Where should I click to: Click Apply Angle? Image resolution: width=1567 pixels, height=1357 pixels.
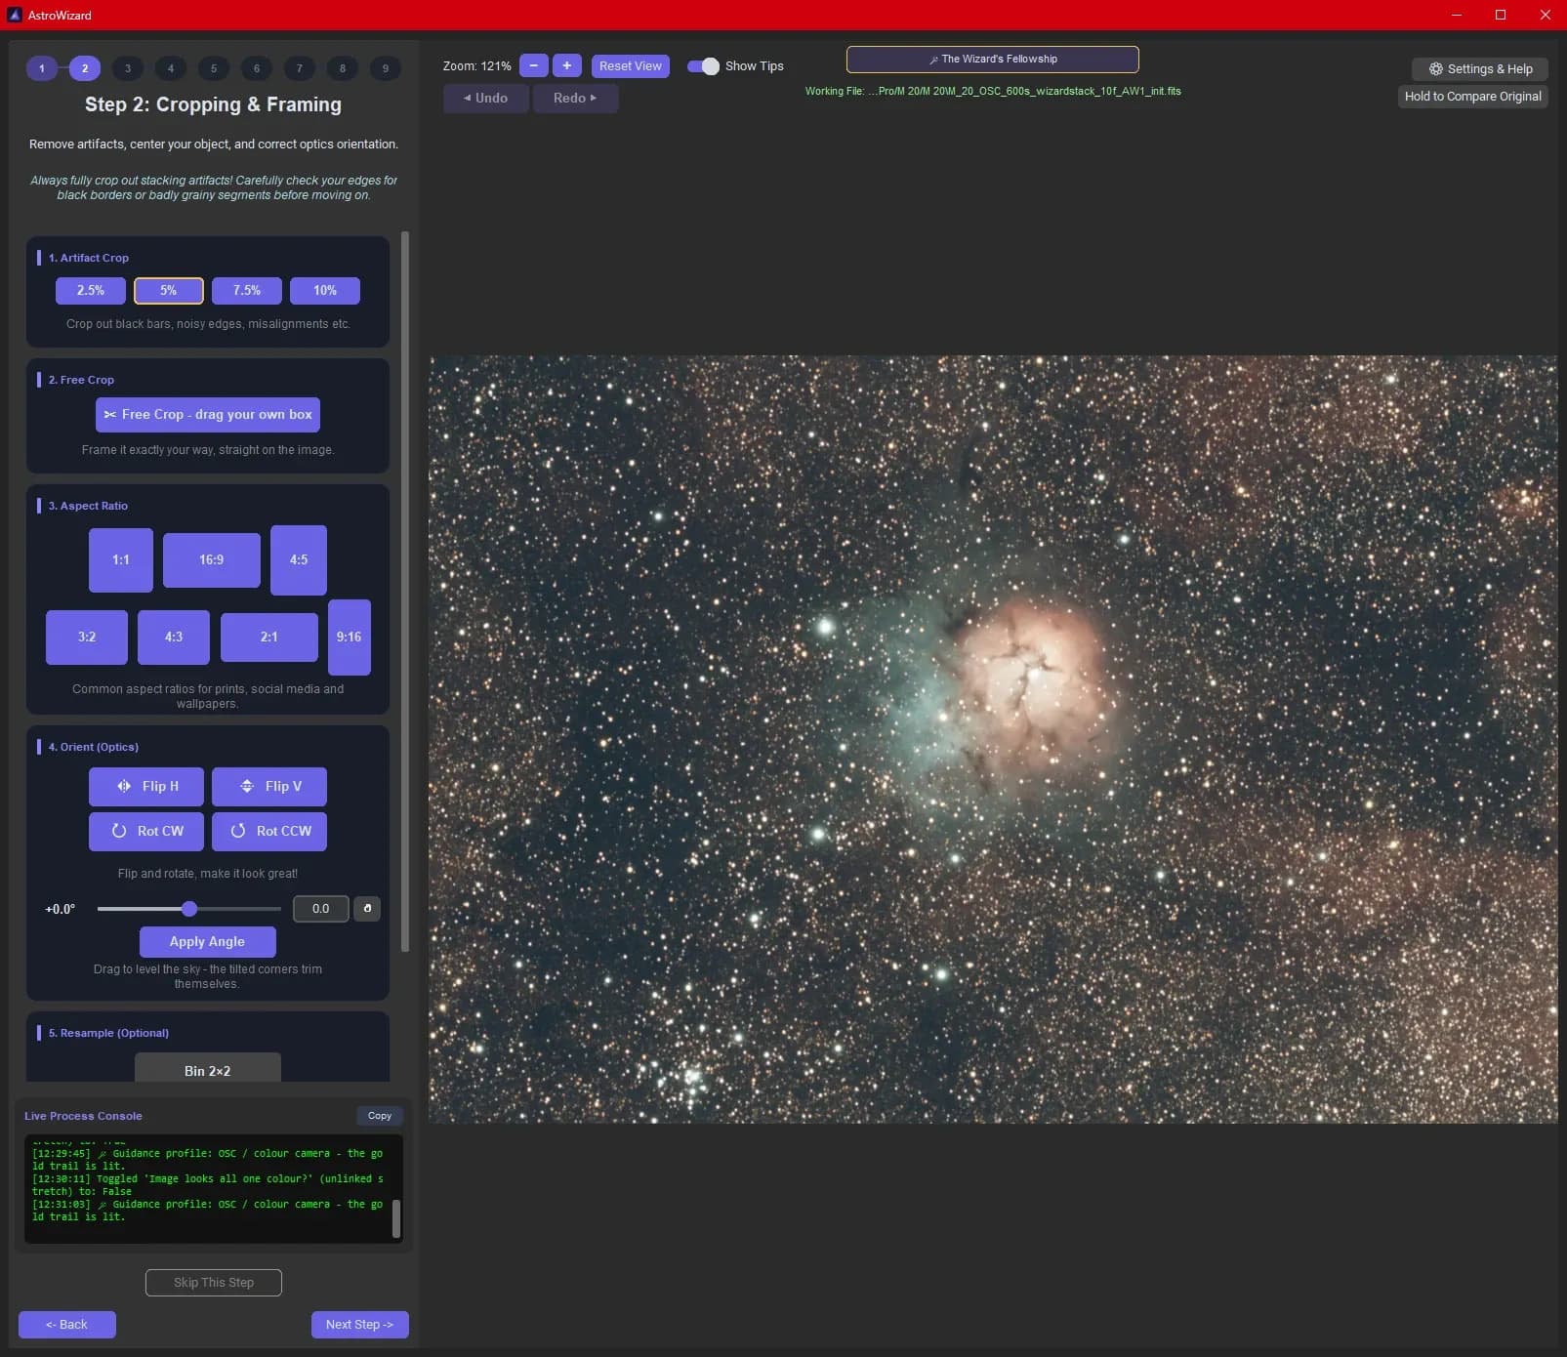[x=208, y=942]
